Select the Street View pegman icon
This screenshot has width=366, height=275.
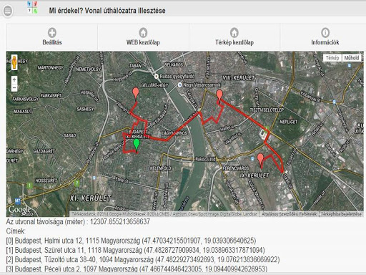coord(14,62)
